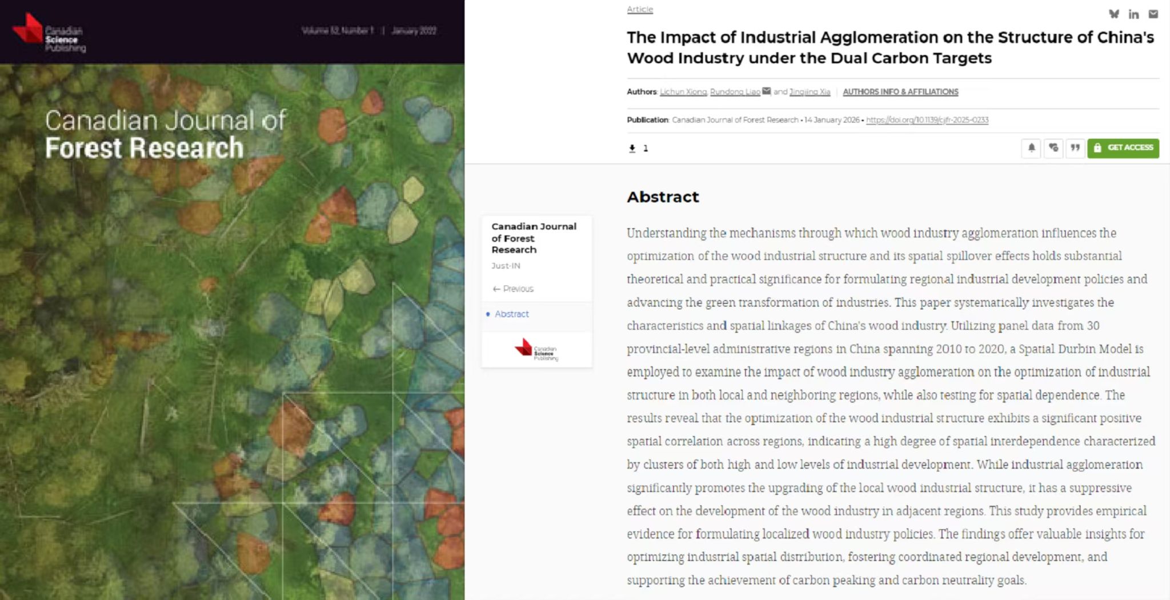Click the Canadian Science Publishing header logo
The width and height of the screenshot is (1170, 600).
pos(49,33)
